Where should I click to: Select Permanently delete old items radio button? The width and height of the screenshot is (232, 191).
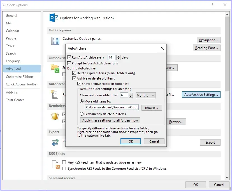[x=82, y=114]
